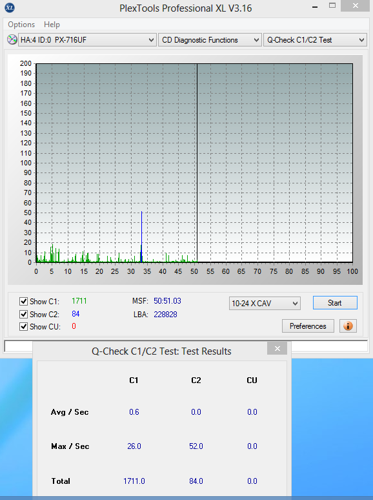Click C1 Total value 1711.0
This screenshot has height=500, width=373.
coord(134,481)
